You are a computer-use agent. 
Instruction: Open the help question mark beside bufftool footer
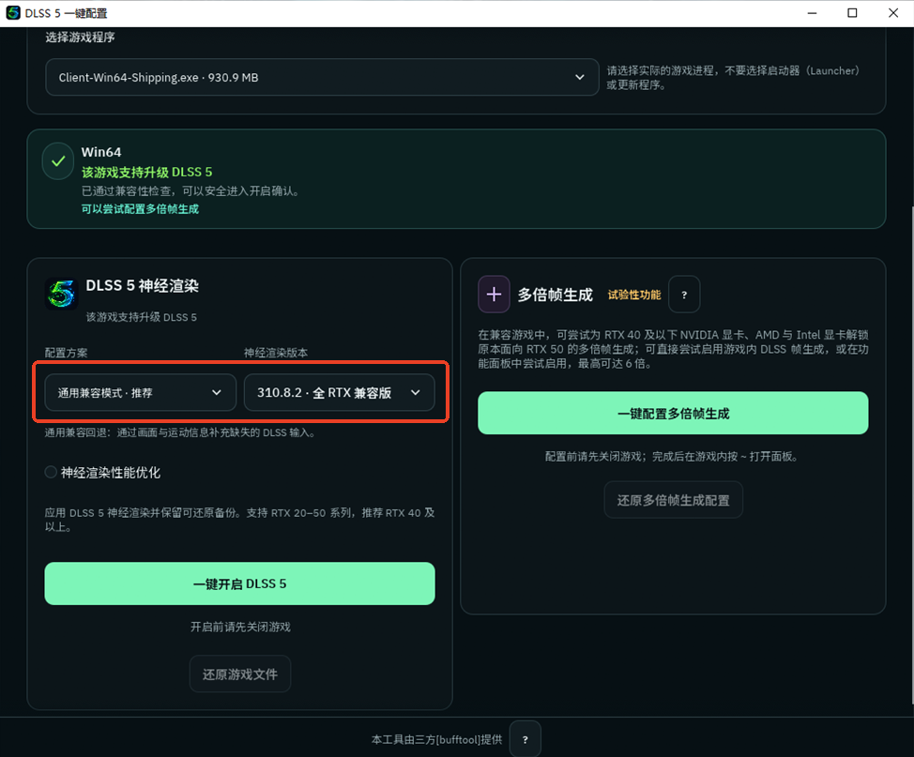tap(525, 739)
